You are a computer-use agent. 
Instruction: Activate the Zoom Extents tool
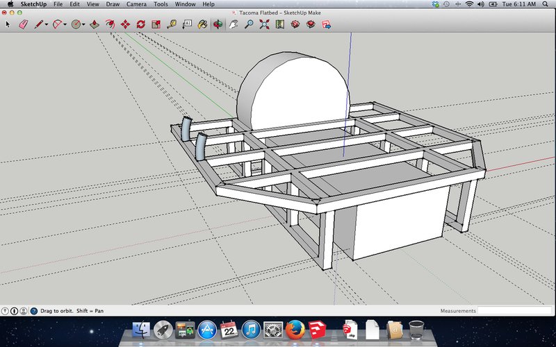pyautogui.click(x=264, y=24)
